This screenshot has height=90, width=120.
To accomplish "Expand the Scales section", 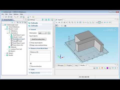I will click(29, 69).
